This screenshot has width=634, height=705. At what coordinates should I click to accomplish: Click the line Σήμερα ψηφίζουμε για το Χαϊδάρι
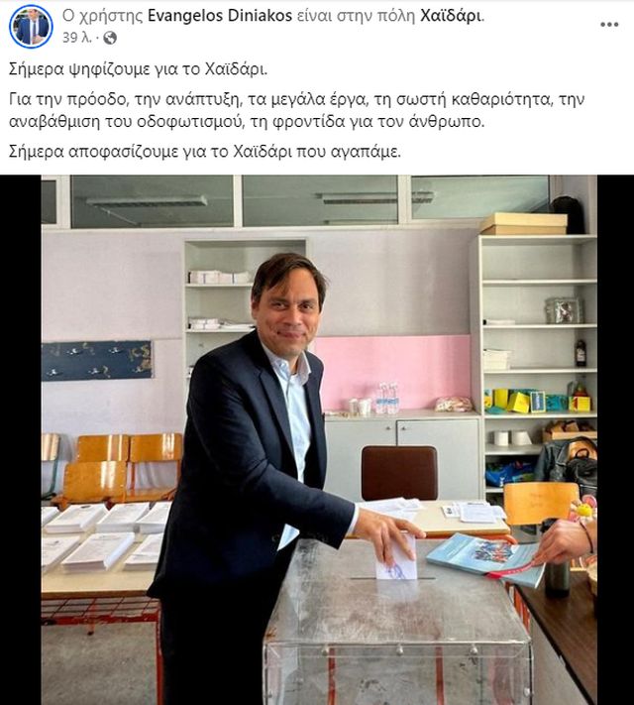pos(138,69)
